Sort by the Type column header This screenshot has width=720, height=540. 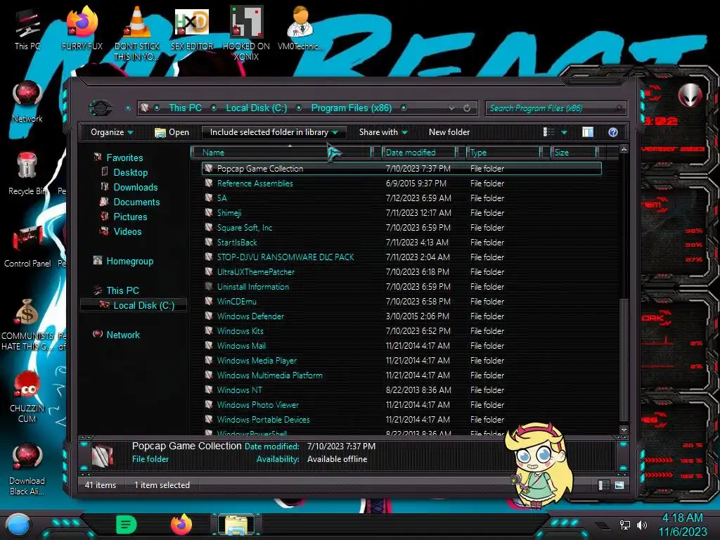point(503,152)
